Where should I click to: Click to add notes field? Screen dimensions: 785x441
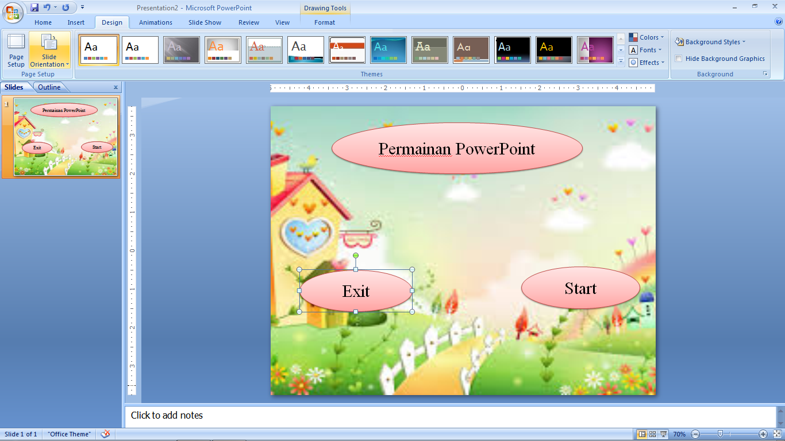point(450,415)
